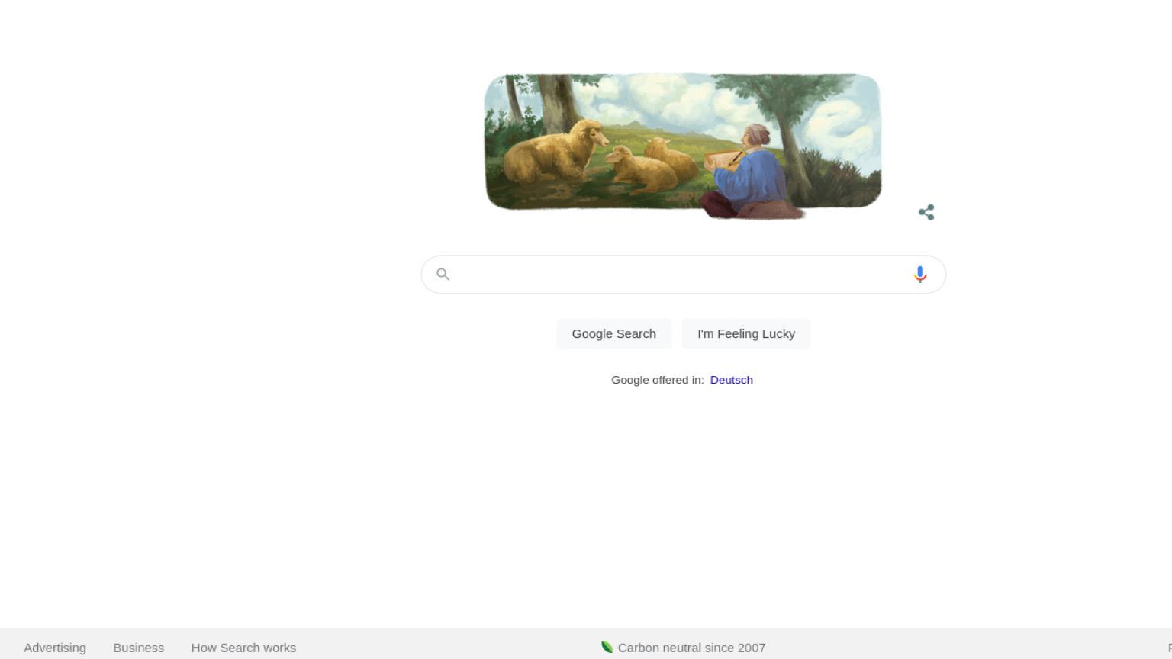This screenshot has height=659, width=1172.
Task: Click the magnifier icon in the search box
Action: [443, 274]
